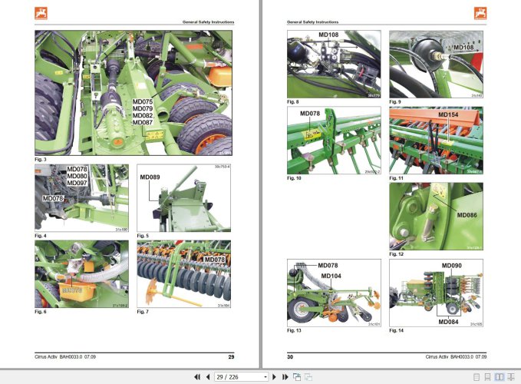
Task: Click the Fig. 3 machine photo
Action: [x=134, y=93]
